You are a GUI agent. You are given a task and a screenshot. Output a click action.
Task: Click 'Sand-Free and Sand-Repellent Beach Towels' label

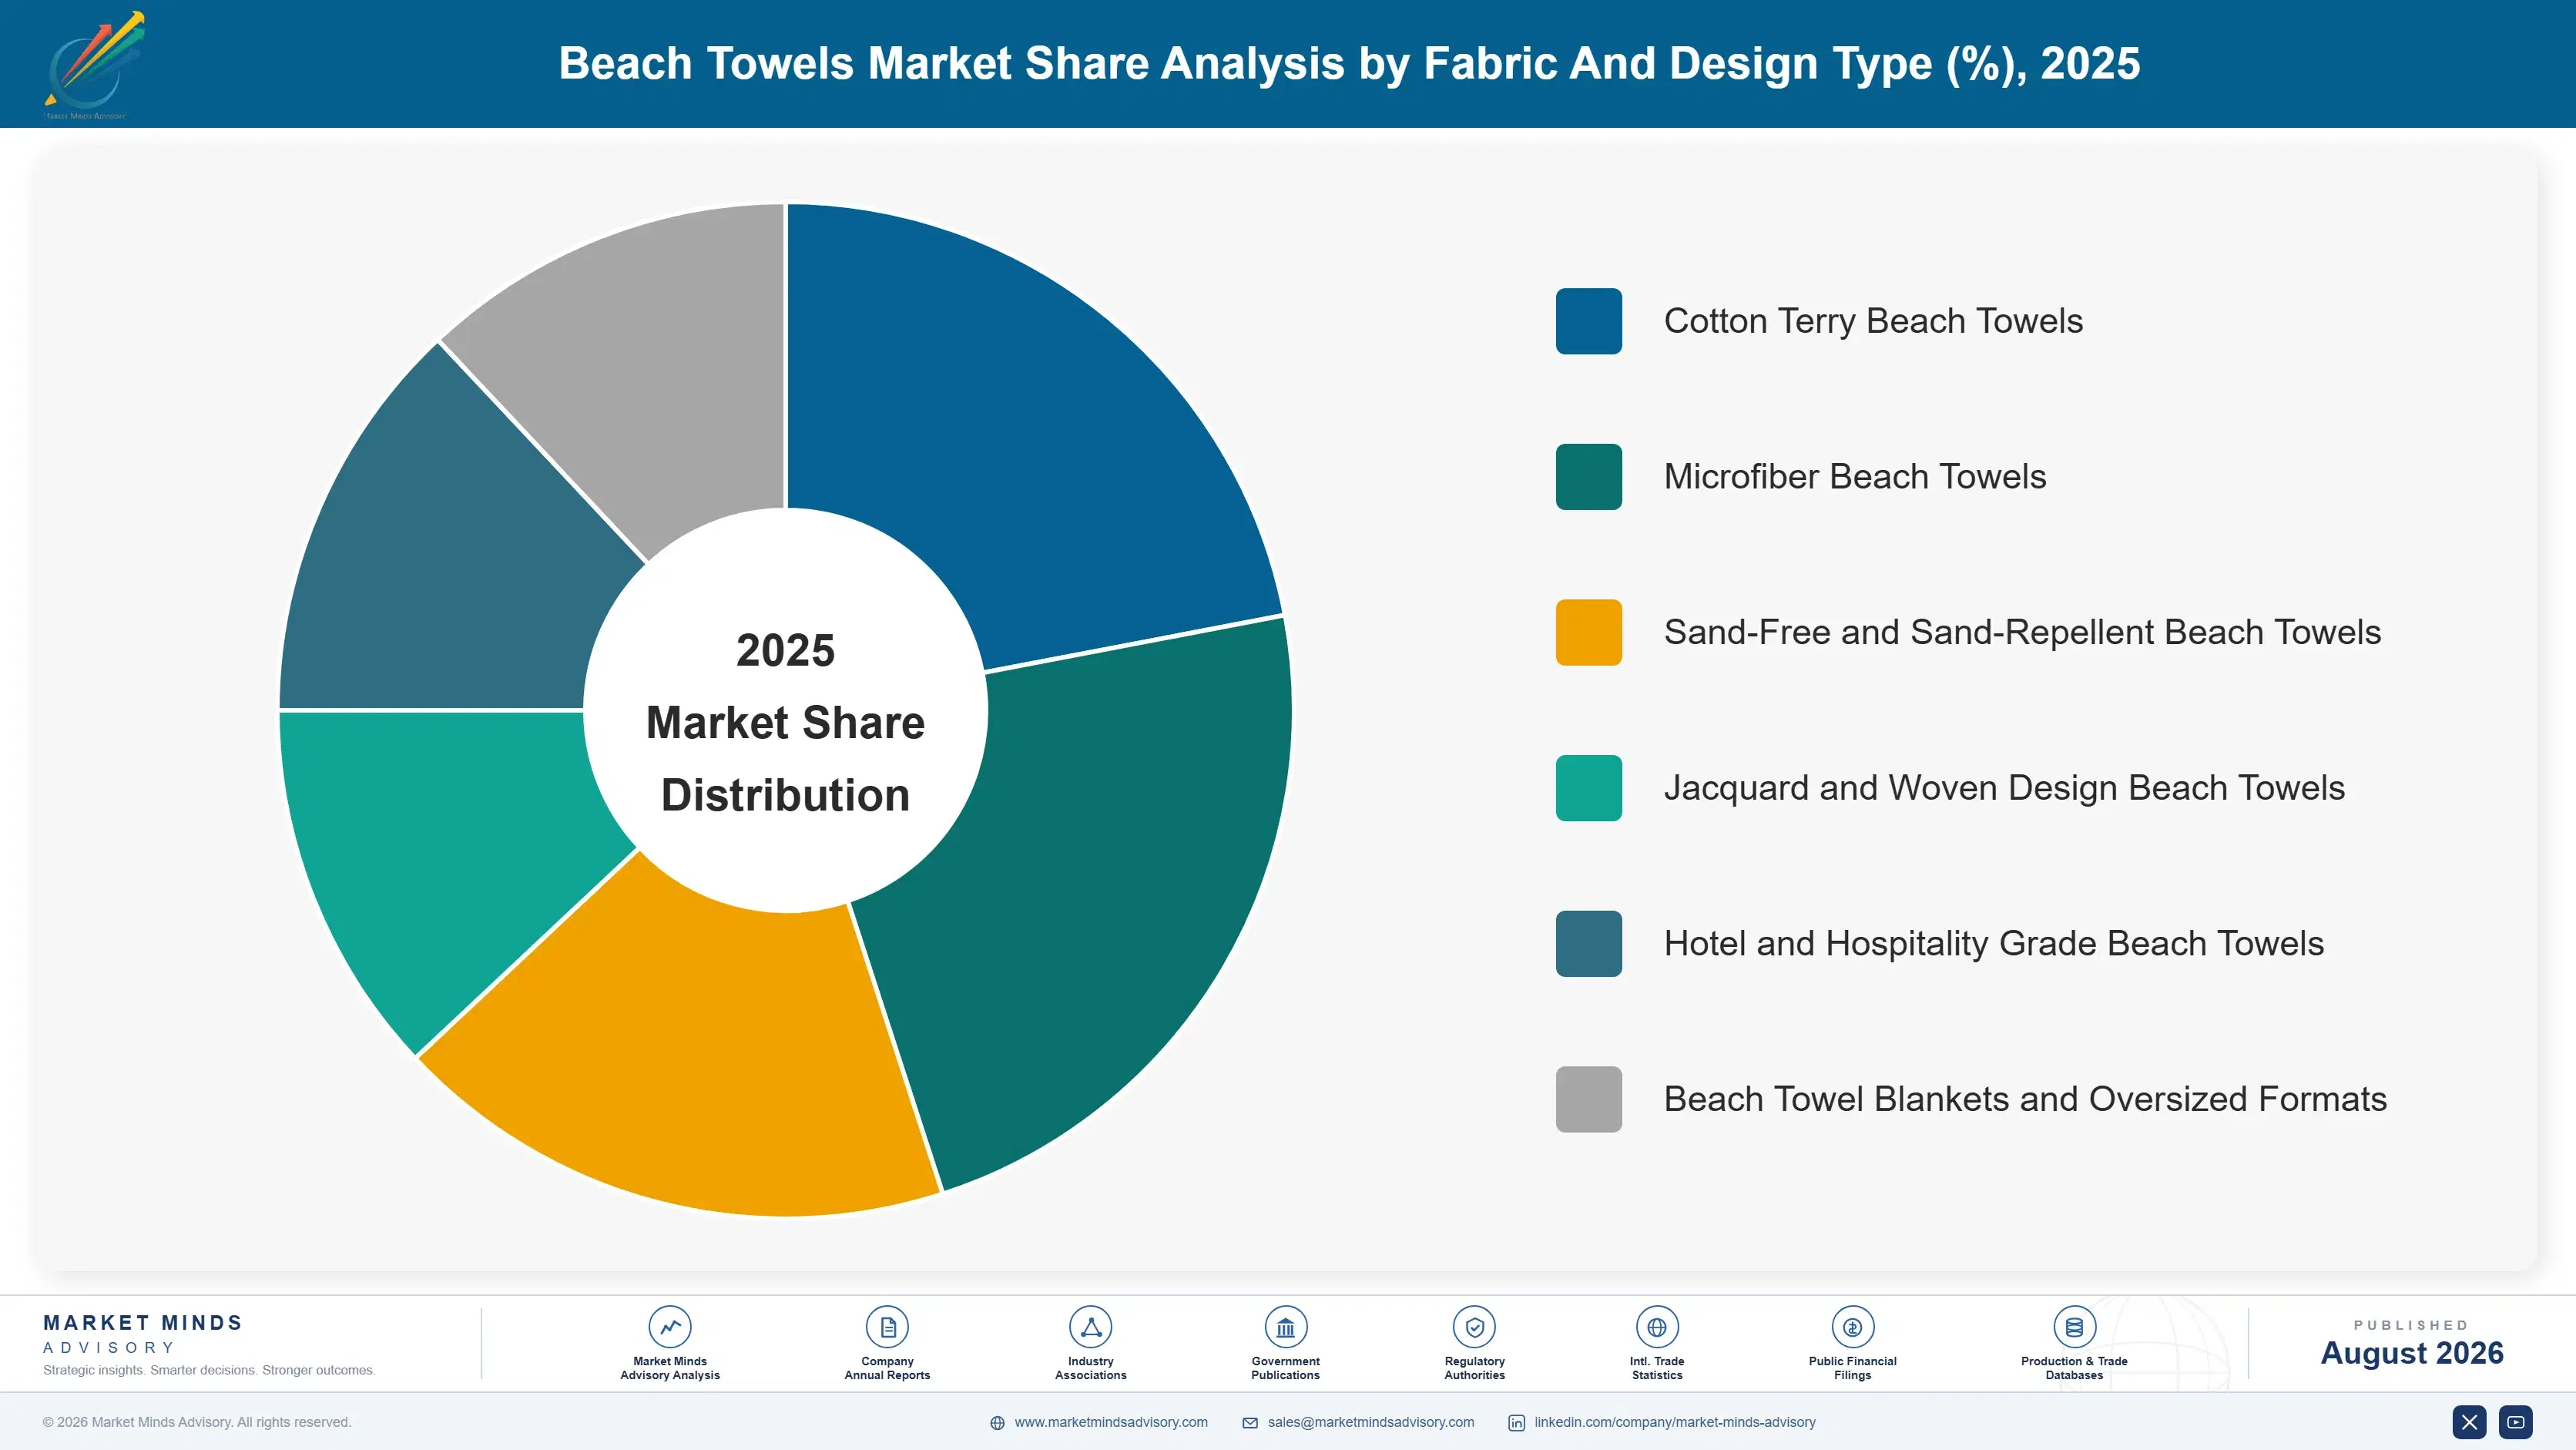tap(2022, 632)
